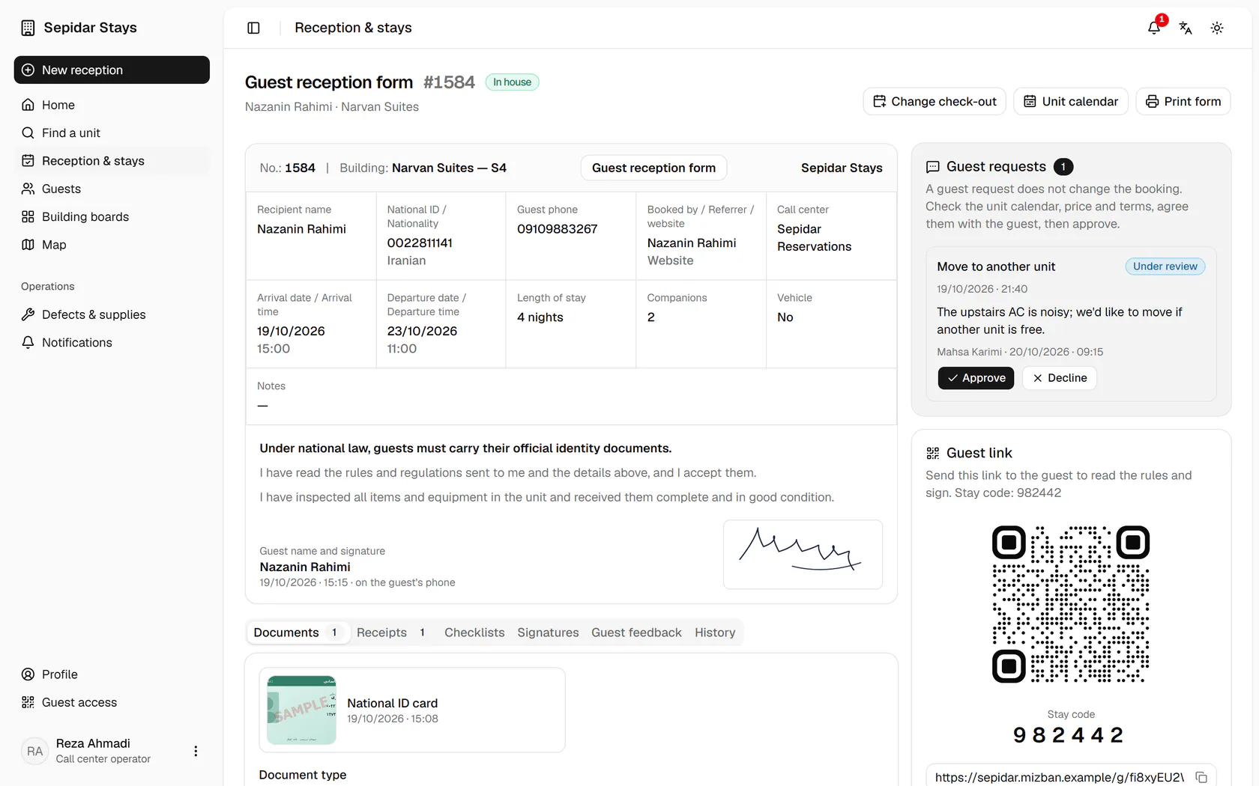Viewport: 1259px width, 786px height.
Task: Open the Unit calendar
Action: tap(1071, 101)
